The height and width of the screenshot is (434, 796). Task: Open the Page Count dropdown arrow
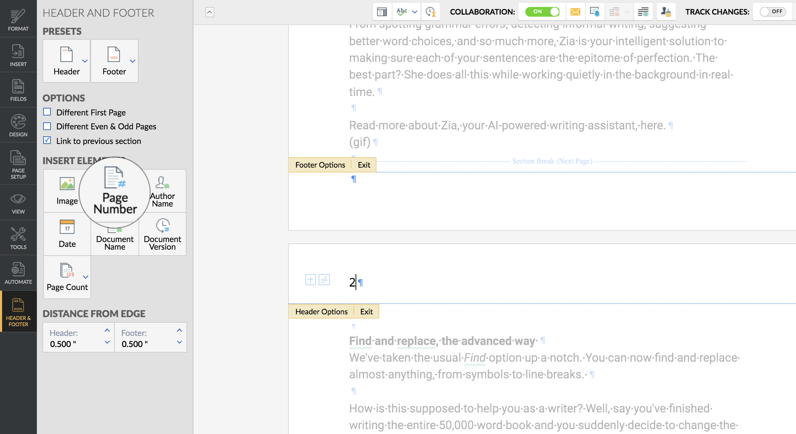coord(86,277)
